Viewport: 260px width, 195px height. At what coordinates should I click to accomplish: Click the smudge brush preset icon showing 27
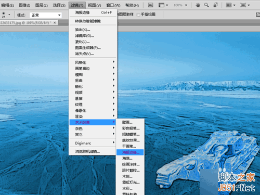point(4,15)
